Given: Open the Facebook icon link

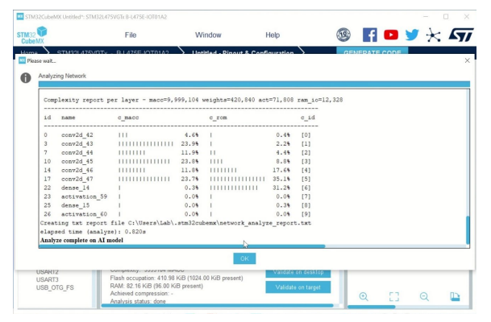Looking at the screenshot, I should [369, 35].
